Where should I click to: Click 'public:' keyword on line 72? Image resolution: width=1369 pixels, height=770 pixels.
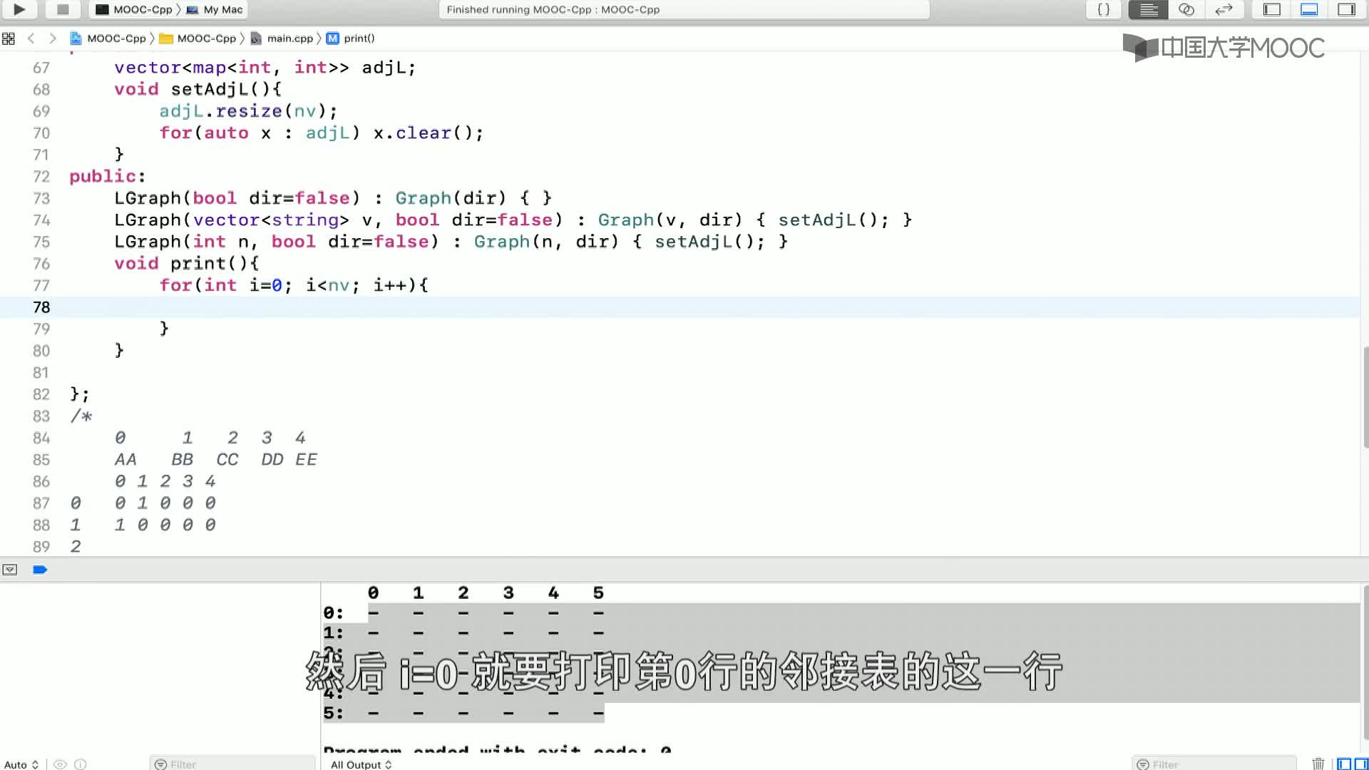pos(107,177)
